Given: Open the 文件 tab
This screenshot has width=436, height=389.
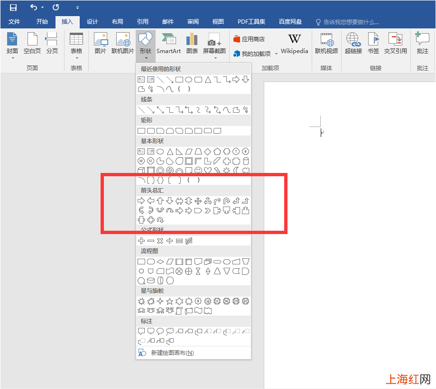Looking at the screenshot, I should (x=14, y=22).
